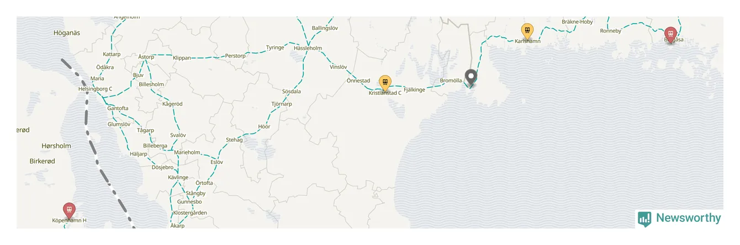Screen dimensions: 740x245
Task: Click the Höör station label on the map
Action: click(264, 127)
